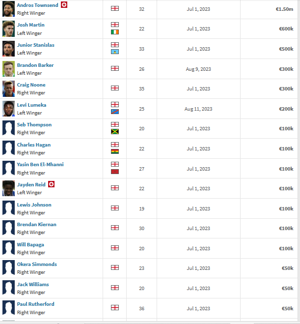Click Jamaica flag in Seb Thompson row
Image resolution: width=300 pixels, height=324 pixels.
coord(115,132)
